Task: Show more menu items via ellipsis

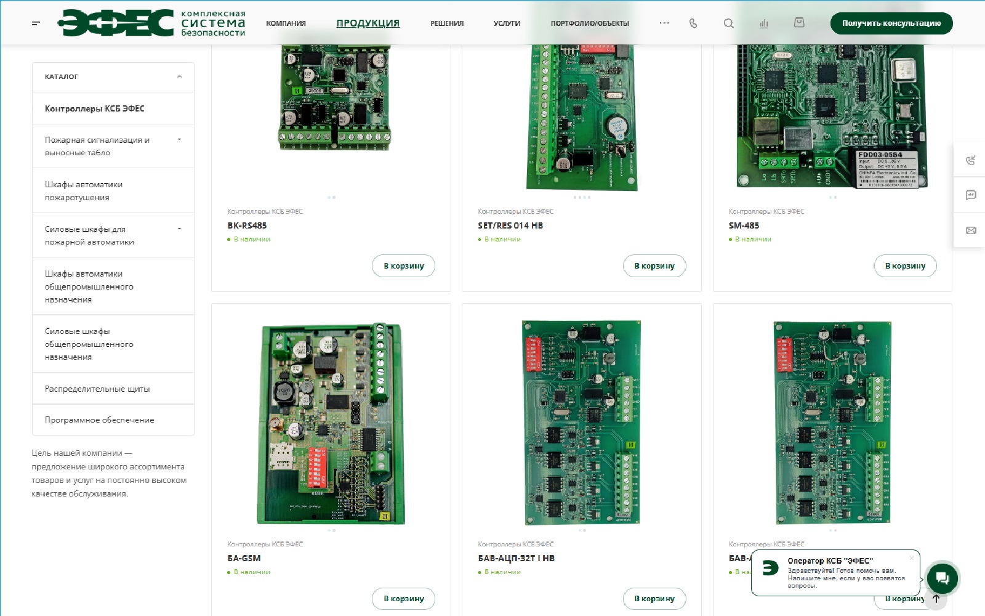Action: (664, 23)
